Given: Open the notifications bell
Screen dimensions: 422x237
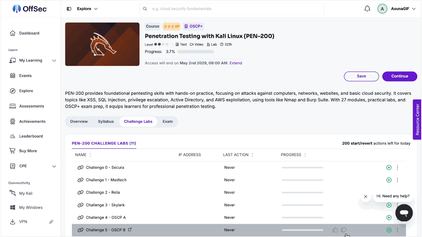Looking at the screenshot, I should coord(367,9).
